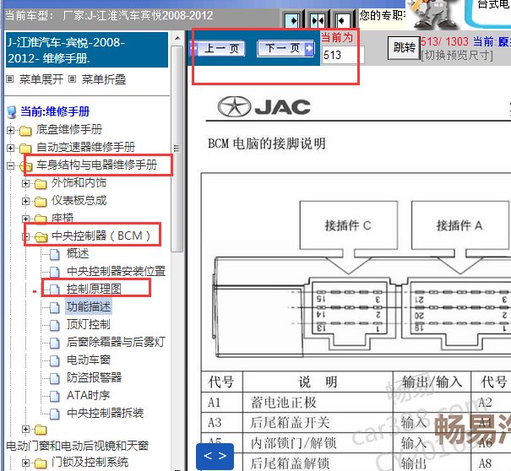Expand the 仪表板总成 folder node
The height and width of the screenshot is (471, 511).
(x=25, y=201)
